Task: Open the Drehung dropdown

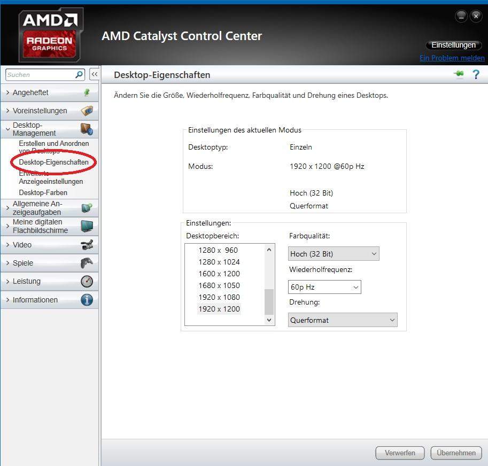Action: click(343, 320)
